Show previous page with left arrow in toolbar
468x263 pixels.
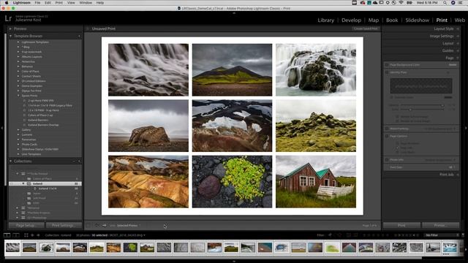[x=97, y=226]
